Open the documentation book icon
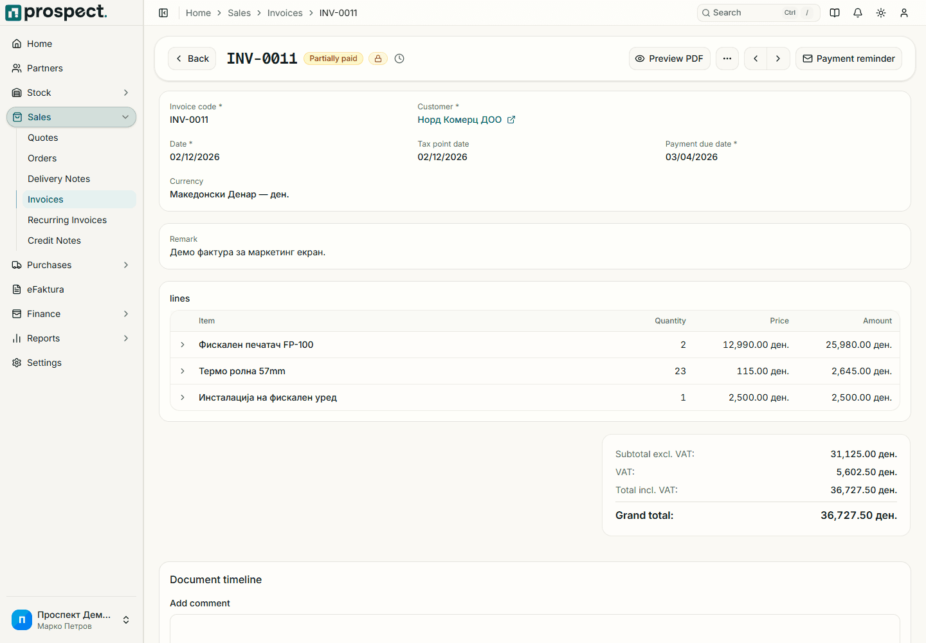926x643 pixels. [835, 13]
